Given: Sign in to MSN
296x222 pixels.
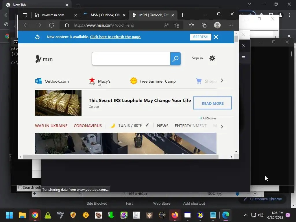Looking at the screenshot, I should [x=197, y=58].
